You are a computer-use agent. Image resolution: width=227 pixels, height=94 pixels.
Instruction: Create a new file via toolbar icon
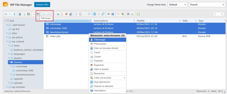tap(24, 14)
